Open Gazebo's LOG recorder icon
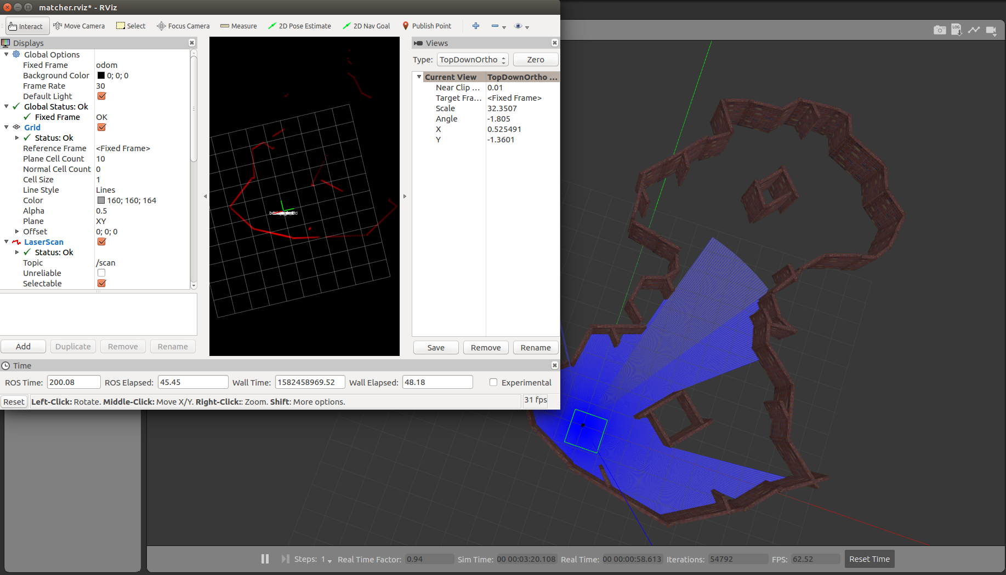 [957, 30]
